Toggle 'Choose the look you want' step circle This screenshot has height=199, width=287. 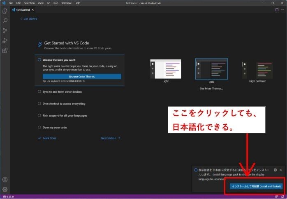click(x=39, y=59)
